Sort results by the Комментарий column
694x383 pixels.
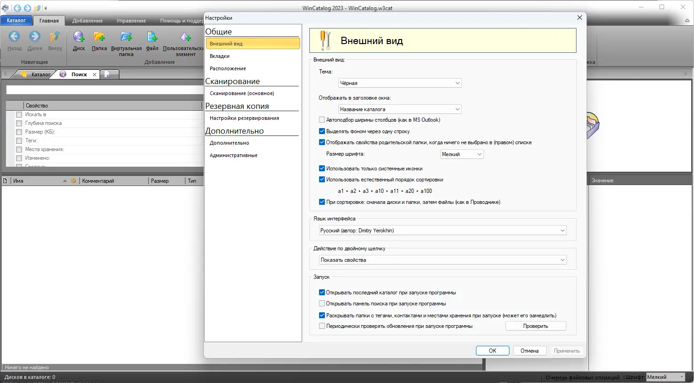tap(114, 181)
